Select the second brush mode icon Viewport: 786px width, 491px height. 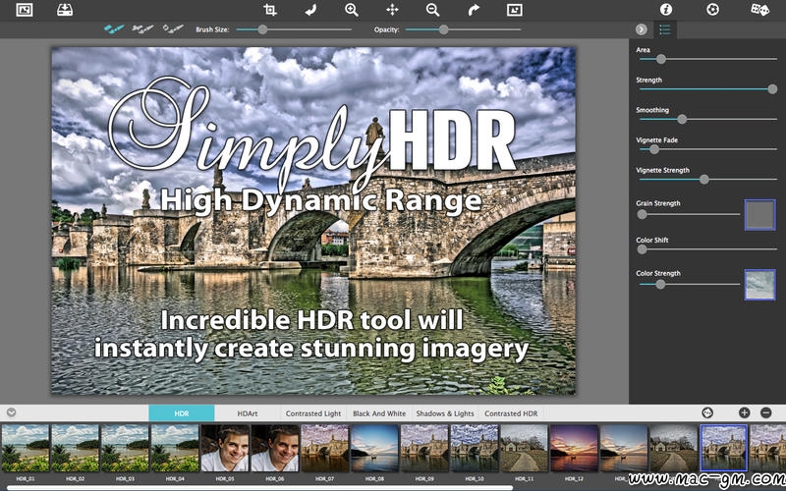(142, 29)
